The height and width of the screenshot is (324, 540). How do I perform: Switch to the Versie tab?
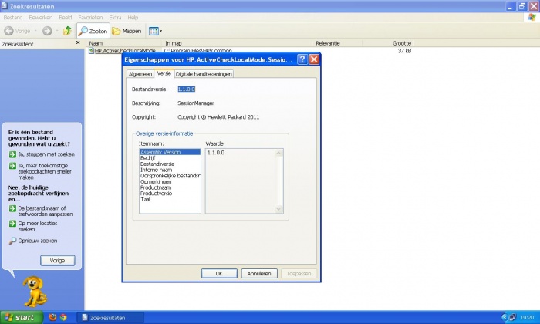click(164, 73)
